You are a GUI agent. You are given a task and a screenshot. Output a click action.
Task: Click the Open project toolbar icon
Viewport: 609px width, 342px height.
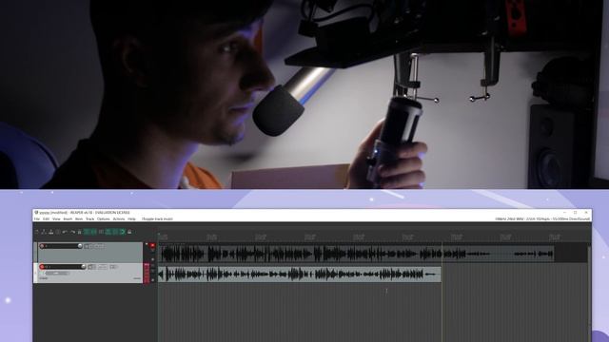point(44,232)
